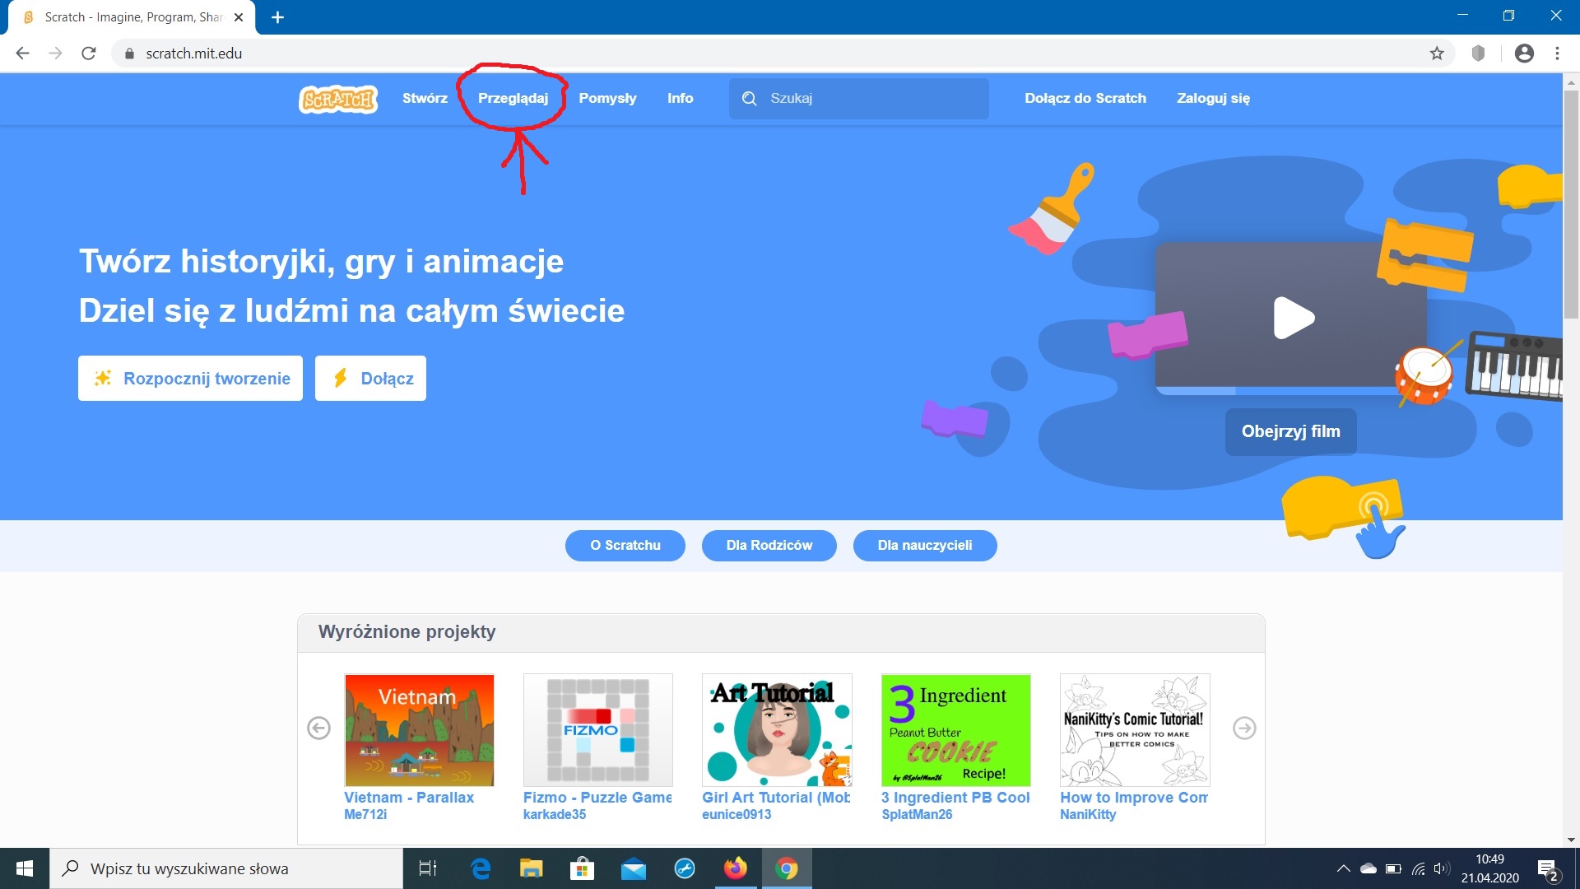Open author SplatMan26 profile link
This screenshot has width=1580, height=889.
(917, 814)
